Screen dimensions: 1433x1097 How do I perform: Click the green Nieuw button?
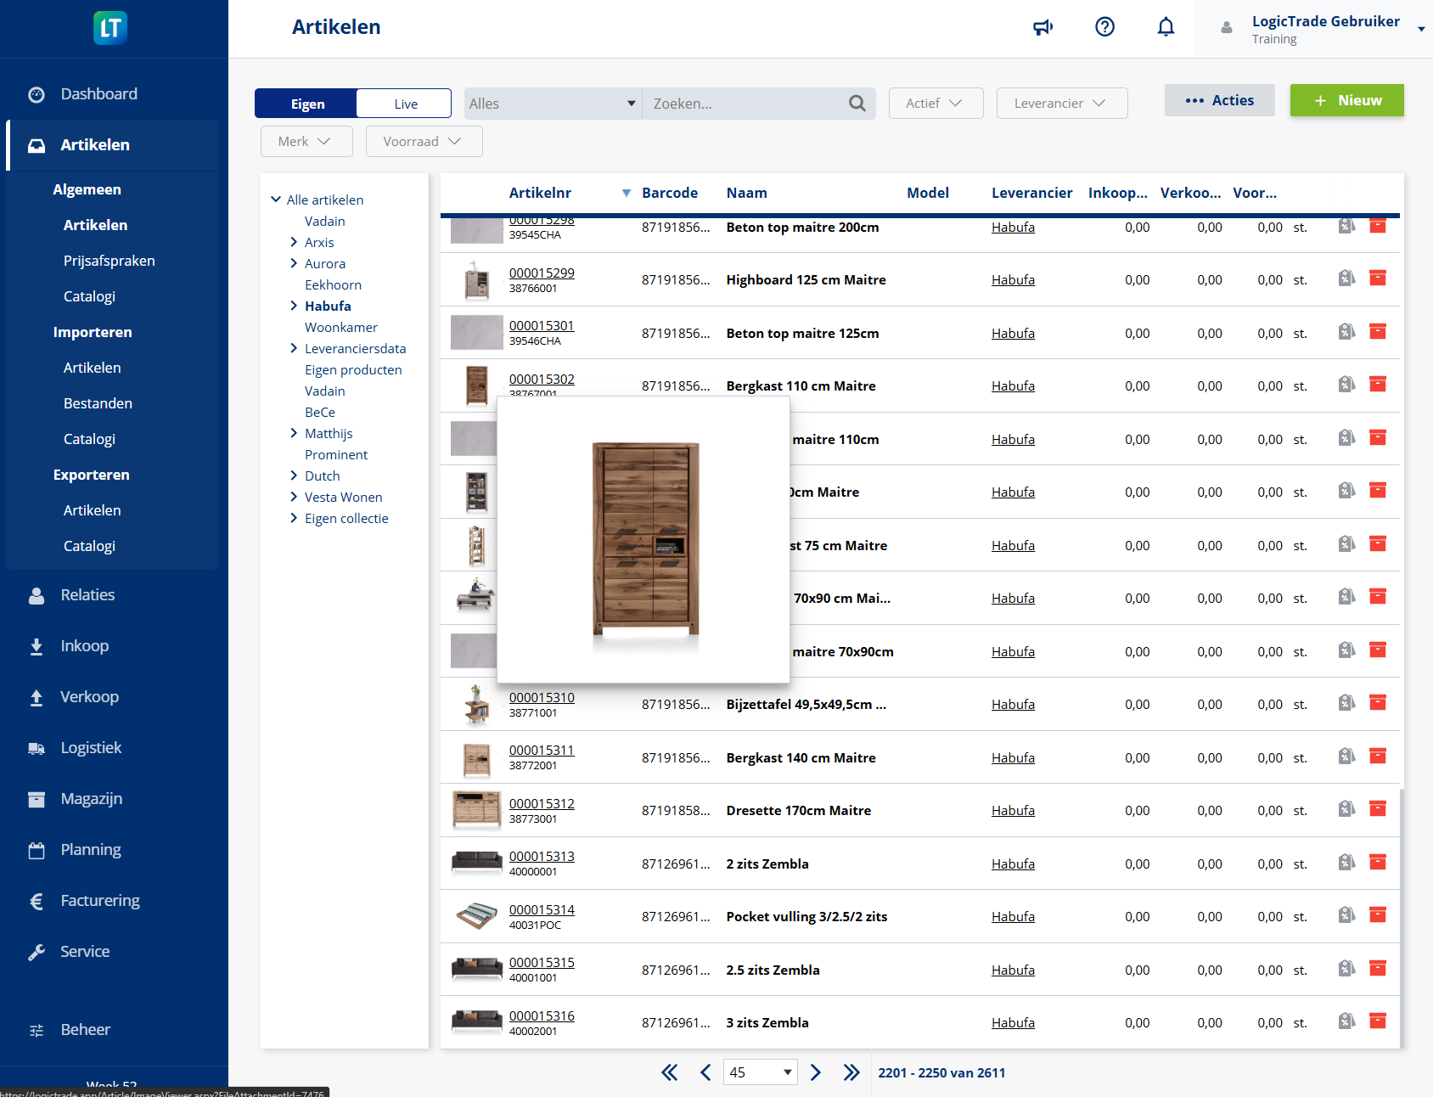click(x=1346, y=100)
